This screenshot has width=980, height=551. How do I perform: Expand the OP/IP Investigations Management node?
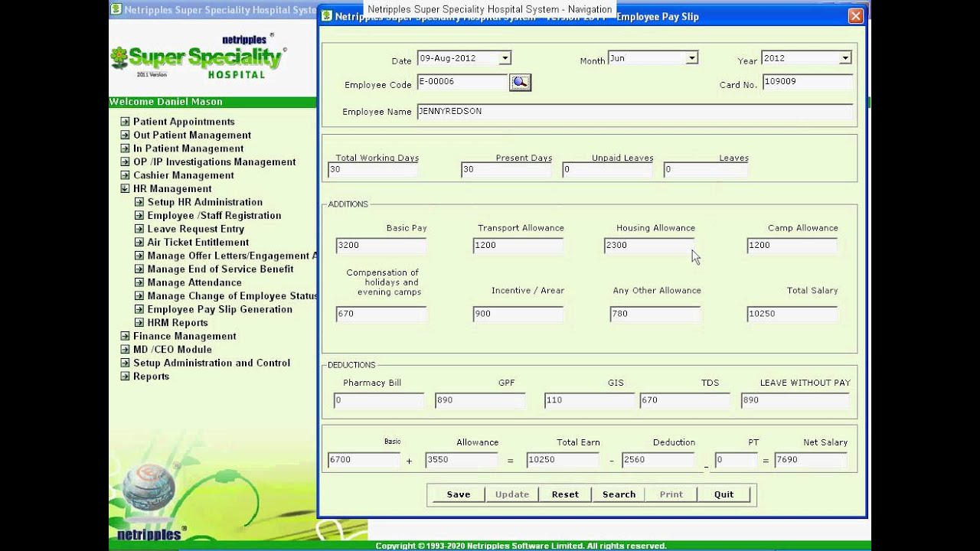pyautogui.click(x=125, y=161)
